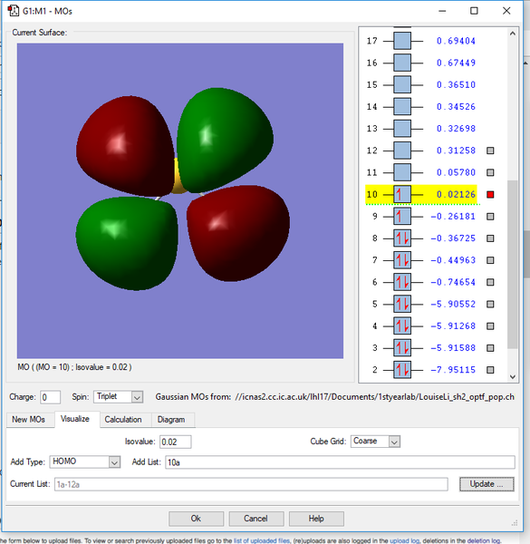Toggle surface marker for MO 12
This screenshot has height=544, width=530.
tap(490, 151)
